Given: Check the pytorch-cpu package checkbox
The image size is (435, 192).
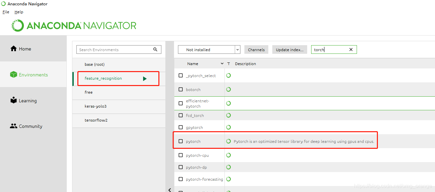Looking at the screenshot, I should (x=181, y=155).
